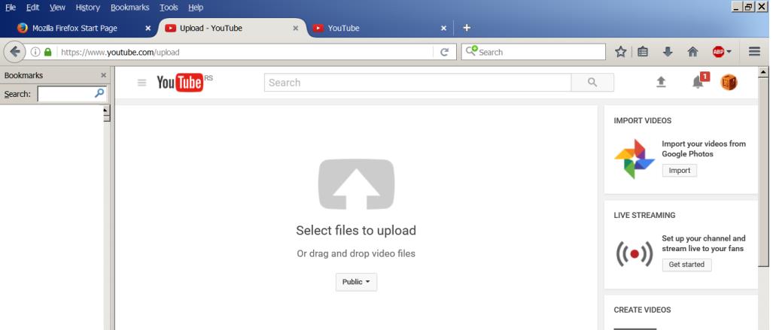Open the Firefox hamburger menu
776x330 pixels.
click(754, 52)
